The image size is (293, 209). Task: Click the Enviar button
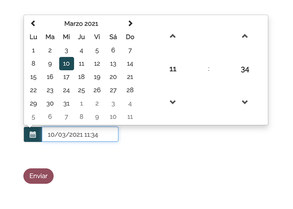(38, 176)
